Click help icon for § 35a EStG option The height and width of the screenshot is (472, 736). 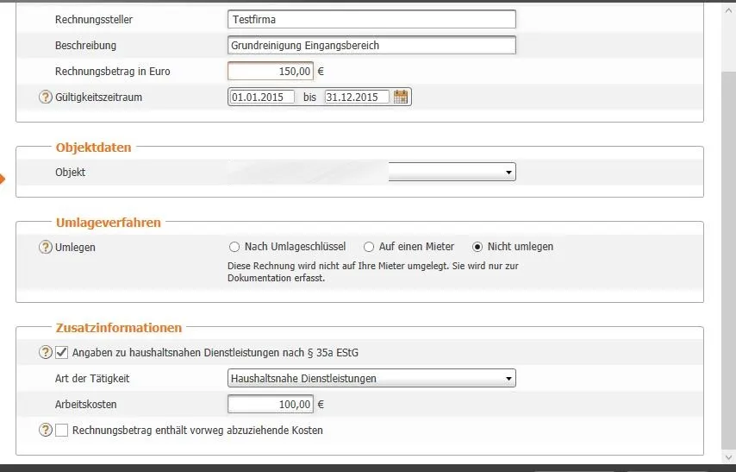pyautogui.click(x=46, y=352)
